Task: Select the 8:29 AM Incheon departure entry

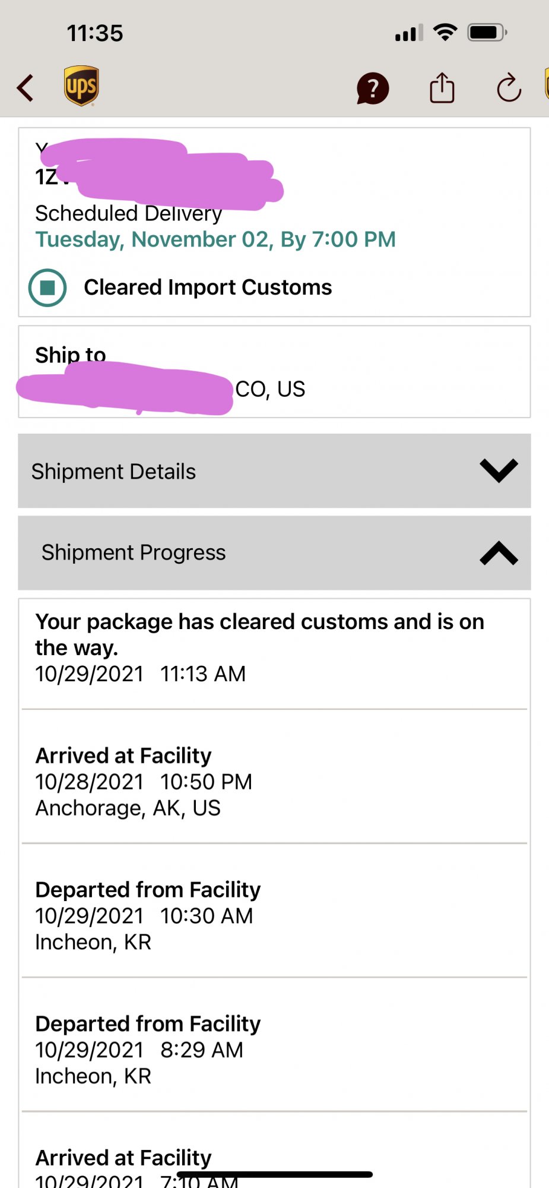Action: pyautogui.click(x=148, y=1050)
